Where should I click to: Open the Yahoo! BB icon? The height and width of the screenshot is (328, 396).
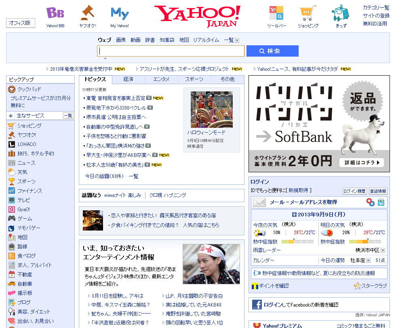tap(55, 13)
